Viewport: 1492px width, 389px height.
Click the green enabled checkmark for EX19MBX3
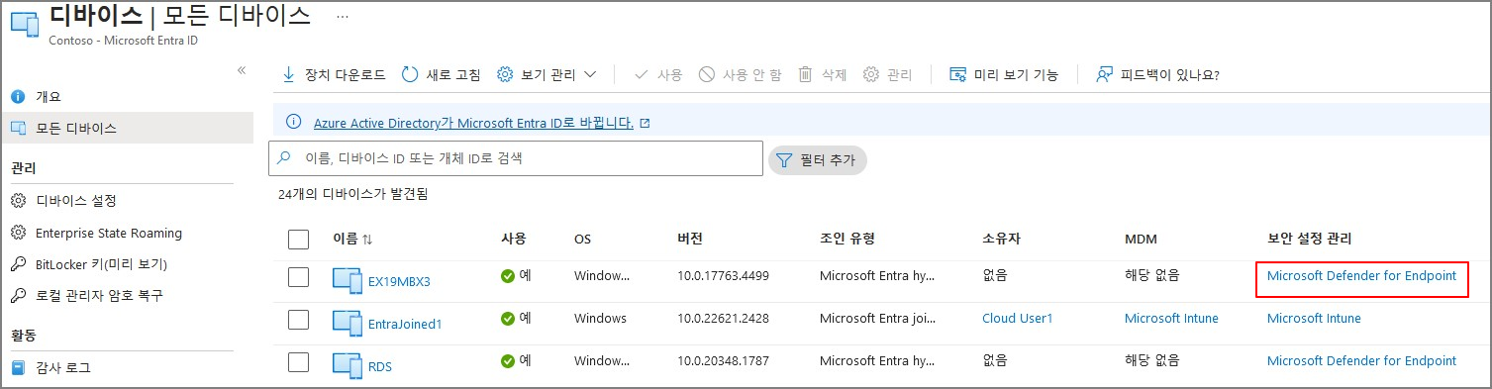[508, 276]
